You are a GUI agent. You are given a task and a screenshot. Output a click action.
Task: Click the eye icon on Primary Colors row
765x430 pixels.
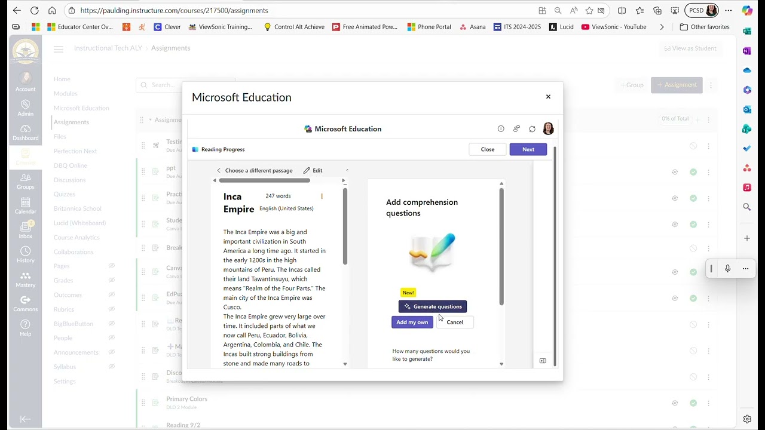[675, 403]
